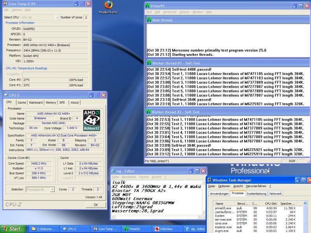The height and width of the screenshot is (233, 311).
Task: Click the Number of cores field
Action: (86, 17)
